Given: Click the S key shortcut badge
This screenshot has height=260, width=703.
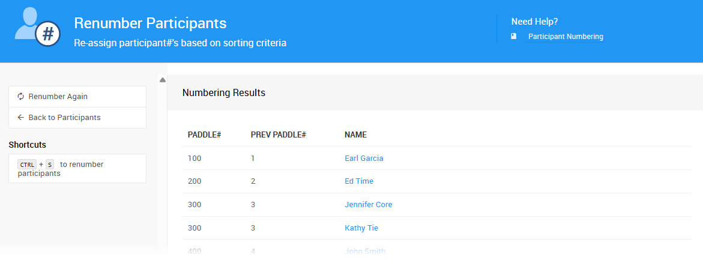Looking at the screenshot, I should tap(50, 165).
